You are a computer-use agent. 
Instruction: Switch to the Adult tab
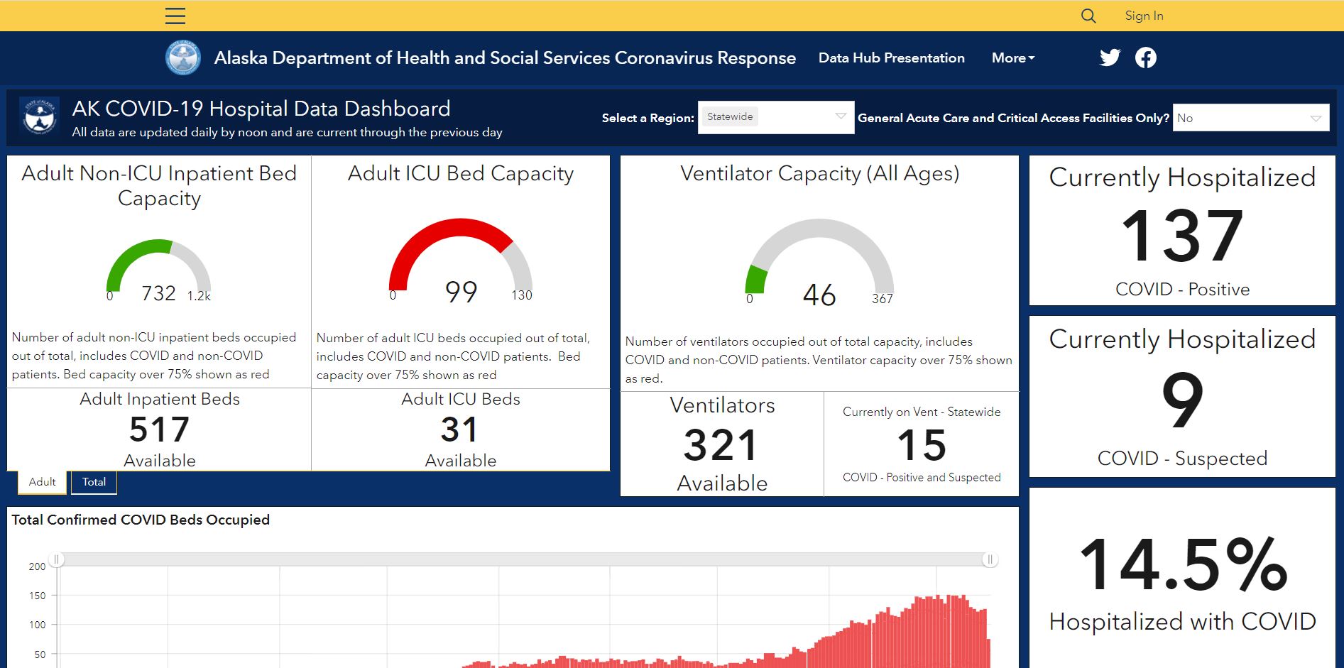[42, 482]
